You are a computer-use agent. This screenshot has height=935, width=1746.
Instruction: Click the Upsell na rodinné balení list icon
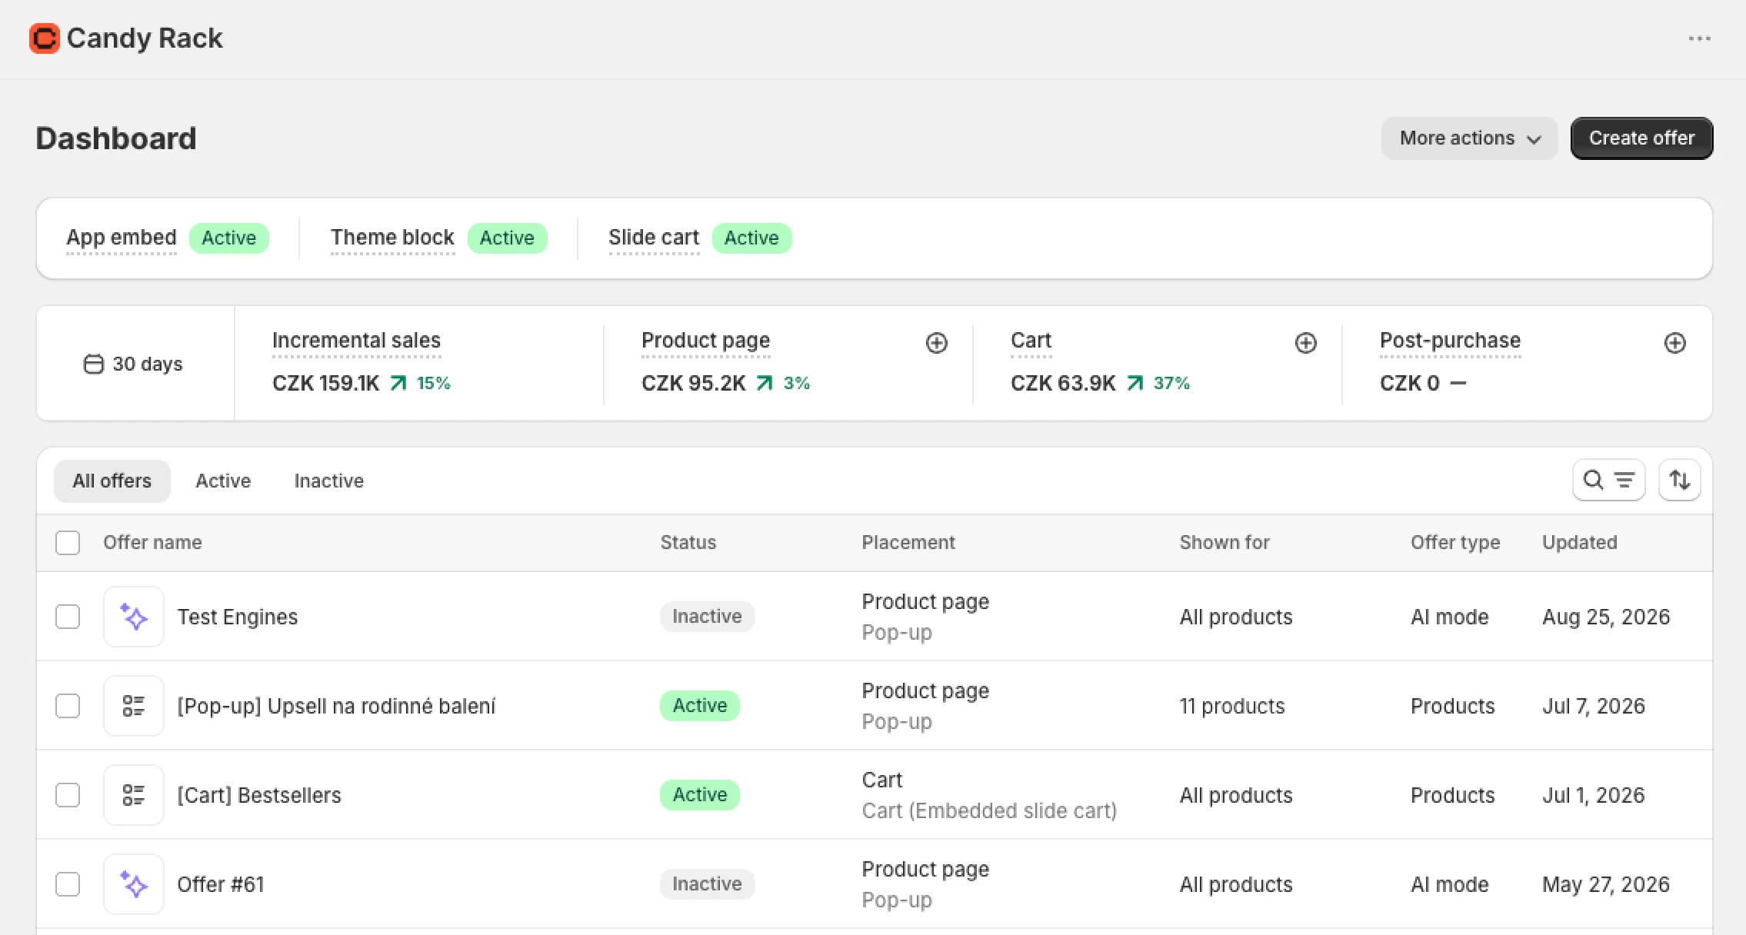coord(134,706)
